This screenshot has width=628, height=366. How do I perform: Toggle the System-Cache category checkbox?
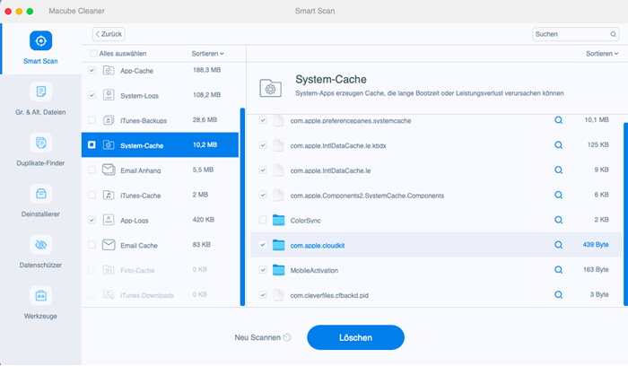tap(92, 144)
